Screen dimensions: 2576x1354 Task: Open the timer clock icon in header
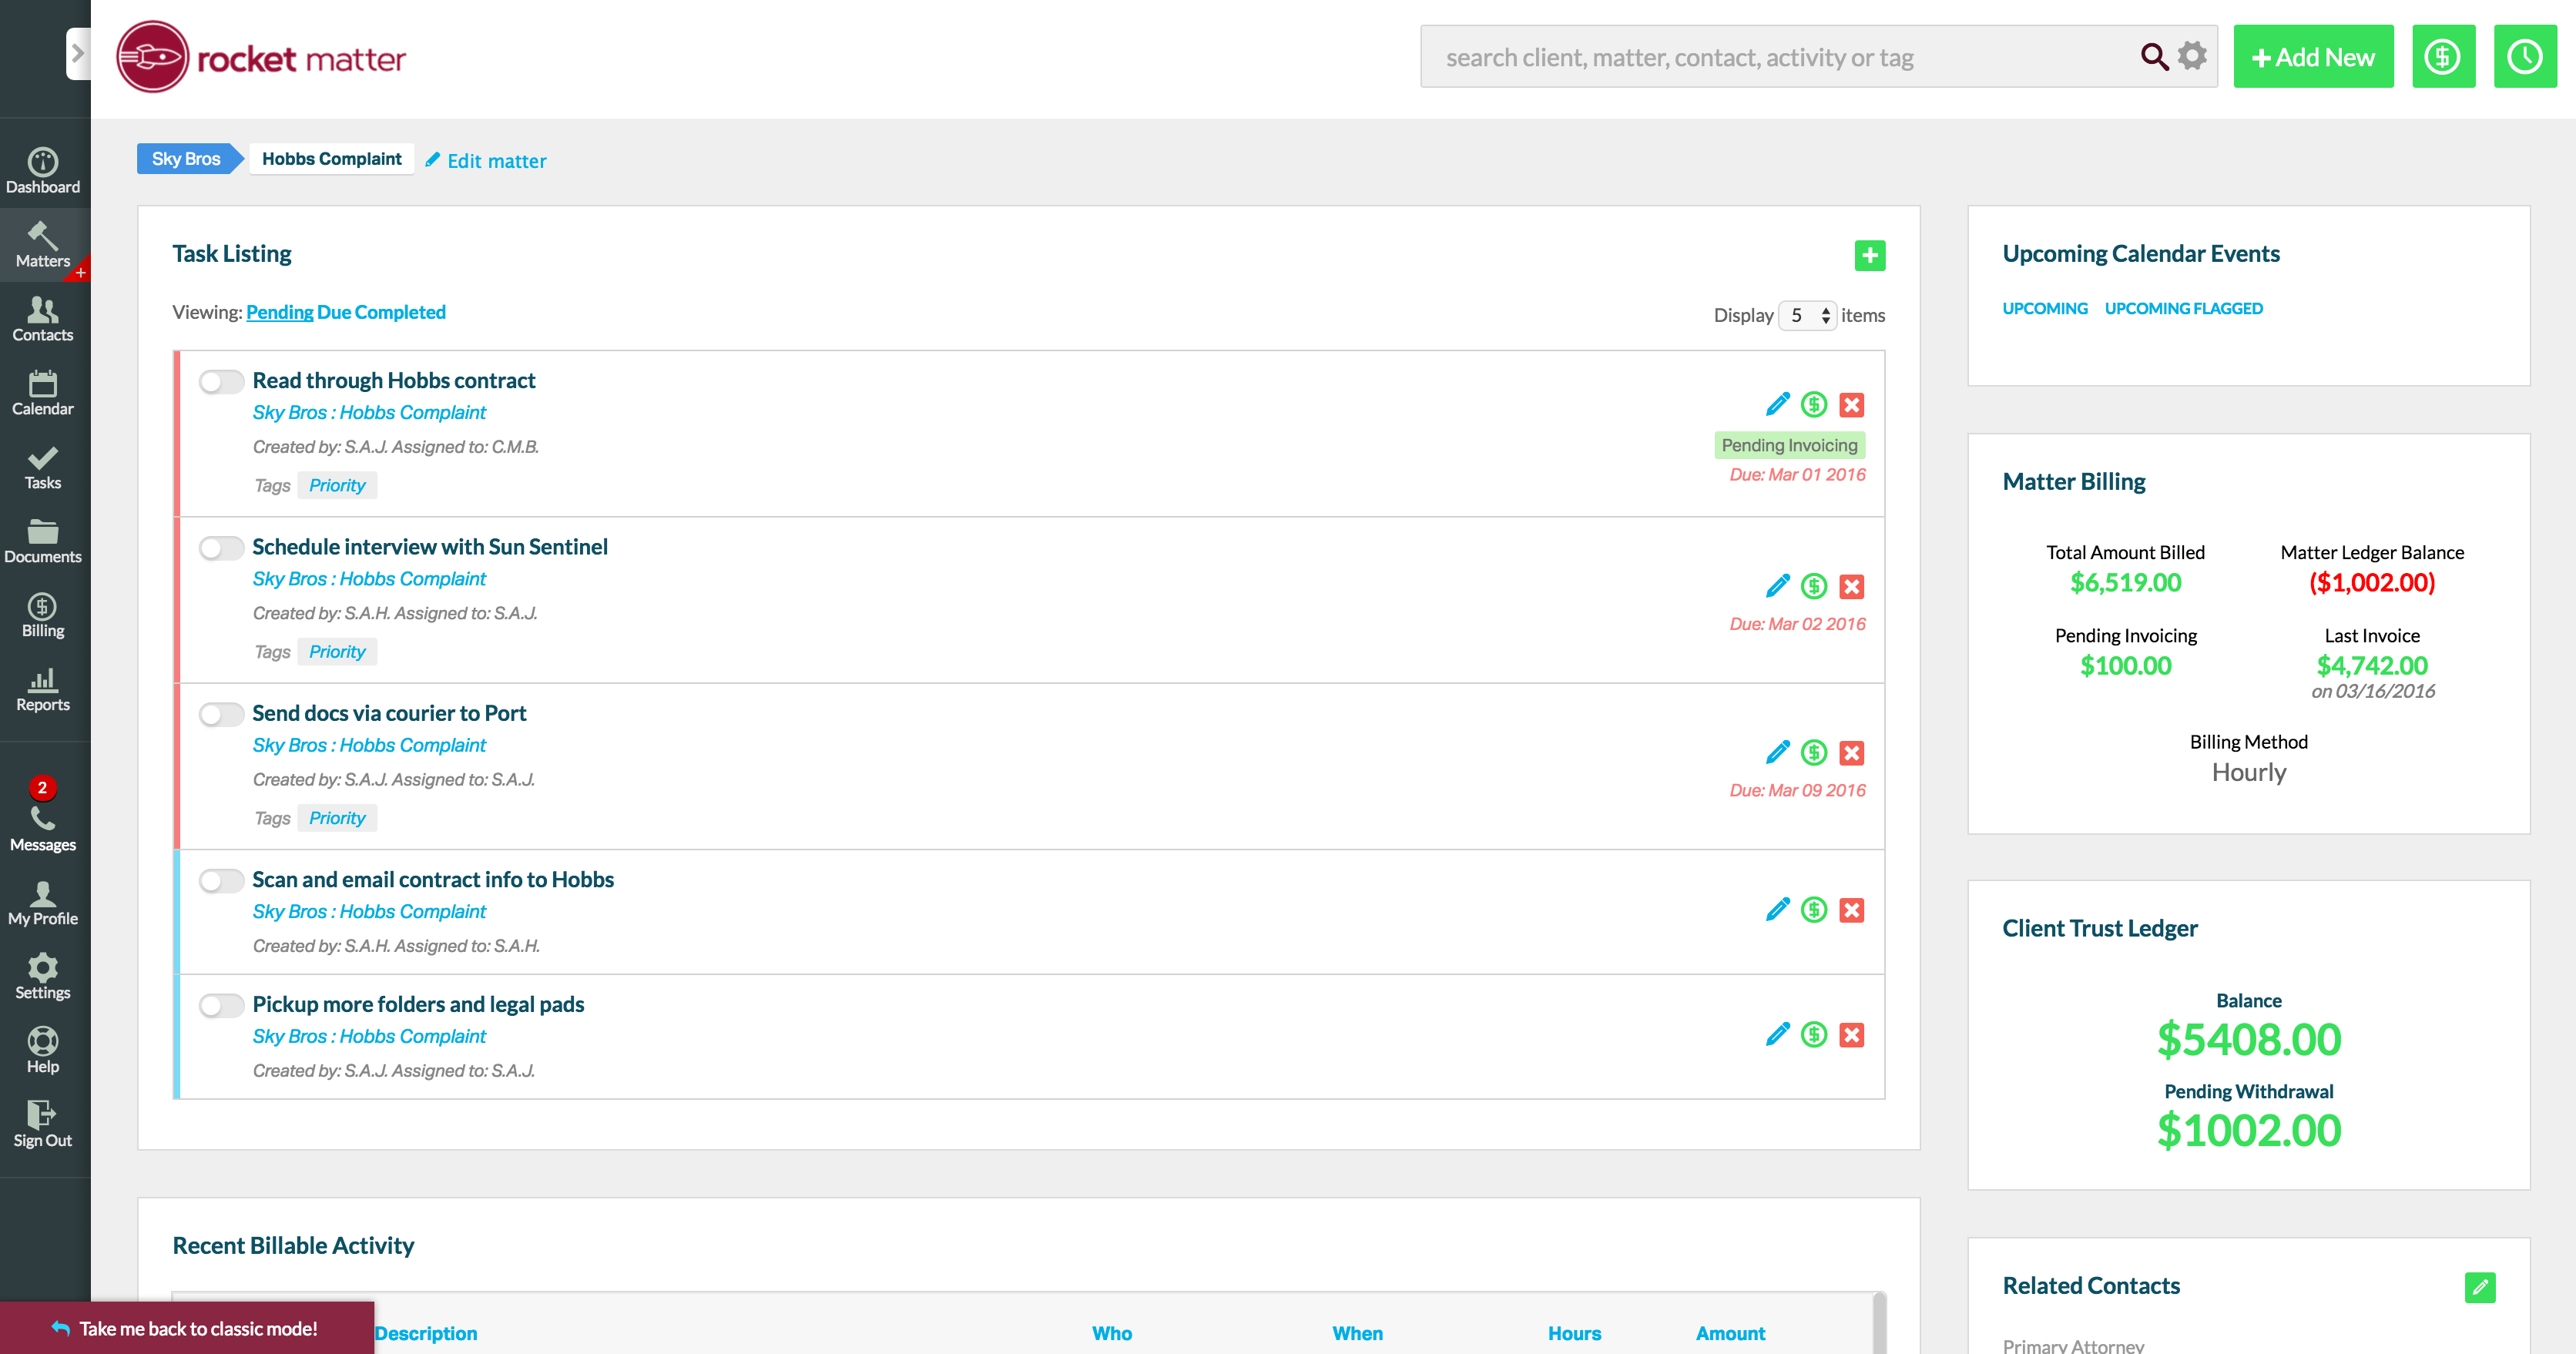point(2524,57)
